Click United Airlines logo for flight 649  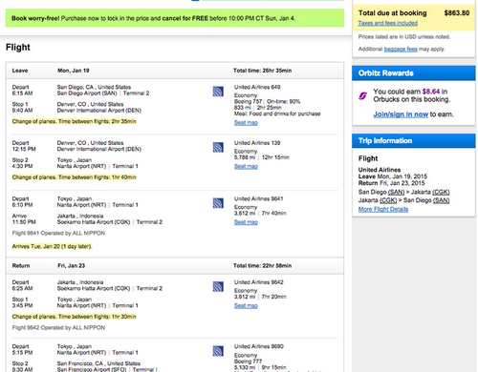pyautogui.click(x=218, y=92)
